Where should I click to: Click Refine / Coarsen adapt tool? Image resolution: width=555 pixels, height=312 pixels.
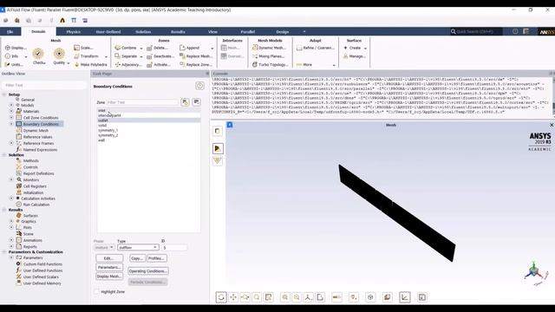(x=316, y=48)
